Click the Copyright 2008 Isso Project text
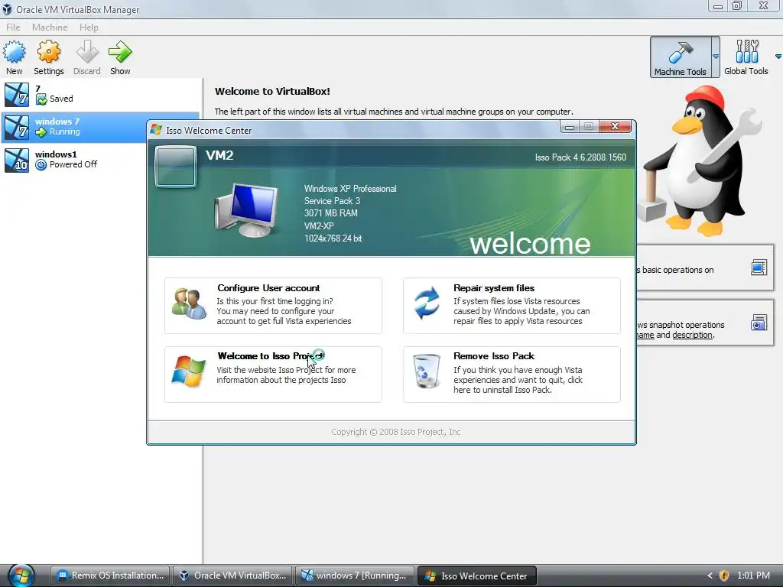 [x=396, y=432]
